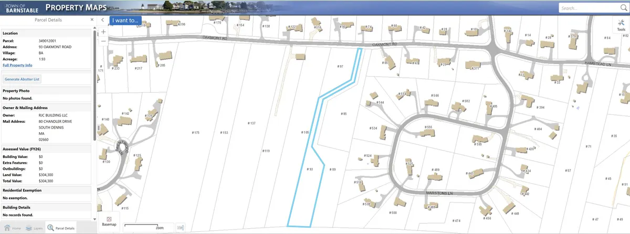This screenshot has width=630, height=234.
Task: Zoom in on the map
Action: coord(103,31)
